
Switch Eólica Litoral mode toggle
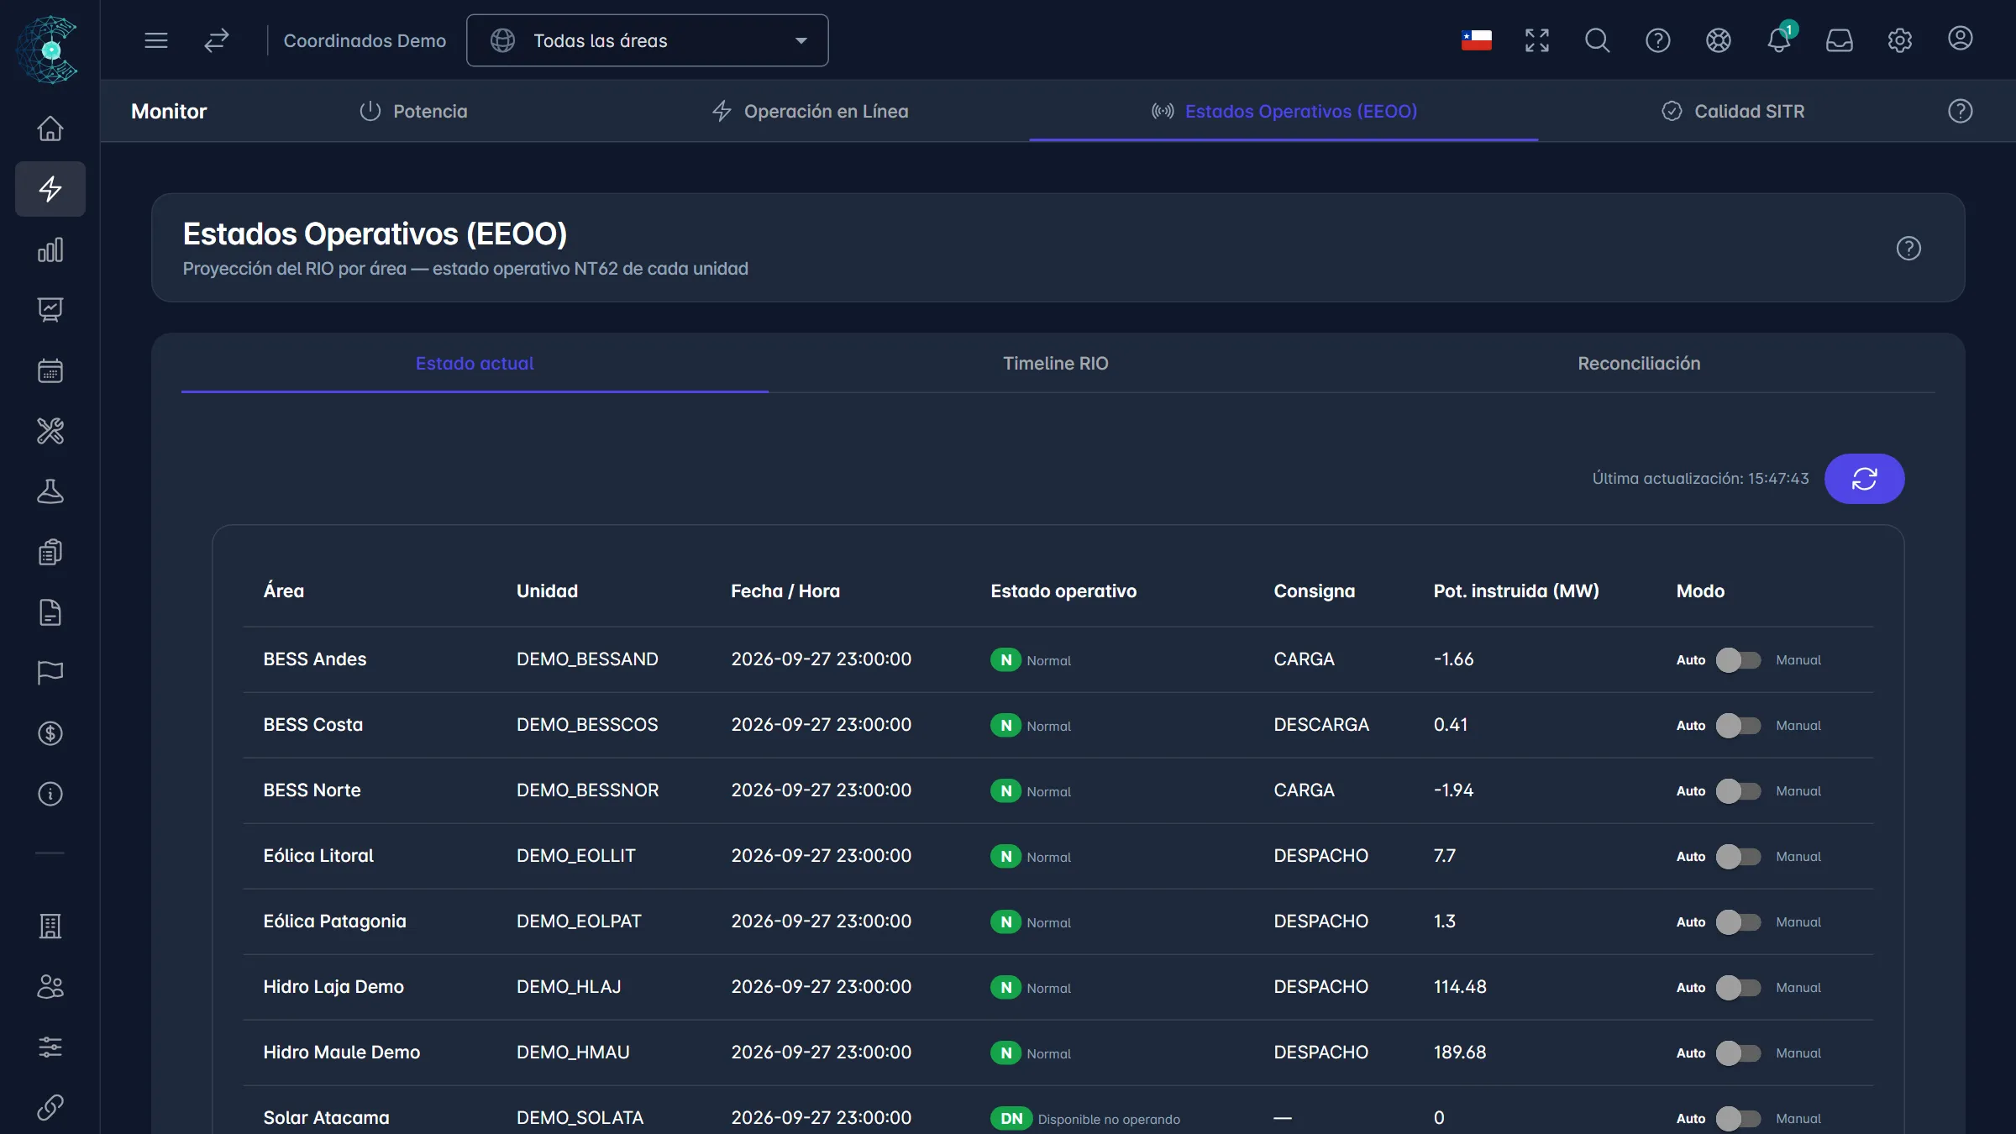(x=1738, y=856)
